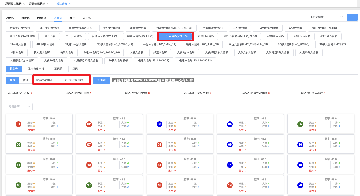Screen dimensions: 360x196
Task: Select the 会员 toggle option
Action: tap(12, 80)
